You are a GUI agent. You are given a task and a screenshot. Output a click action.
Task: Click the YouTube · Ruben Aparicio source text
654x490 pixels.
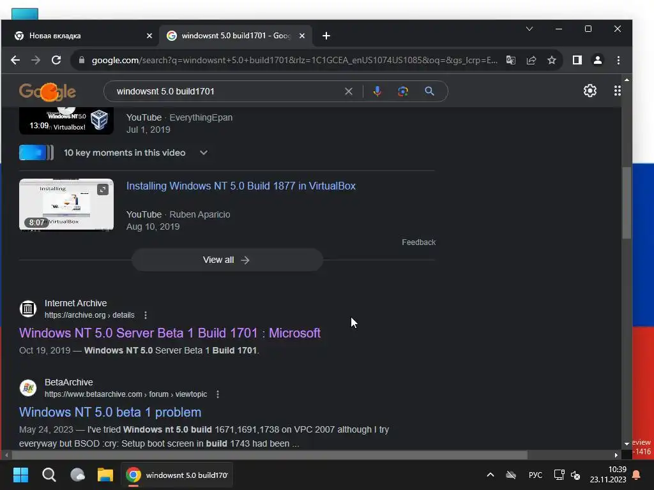178,214
